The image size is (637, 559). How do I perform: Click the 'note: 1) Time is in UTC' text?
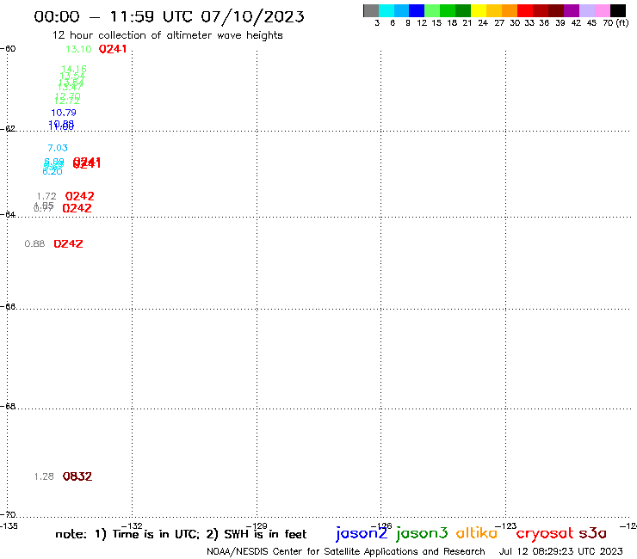[127, 534]
